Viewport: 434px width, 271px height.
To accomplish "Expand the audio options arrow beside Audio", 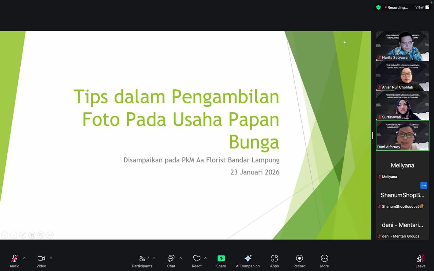I will click(x=24, y=258).
